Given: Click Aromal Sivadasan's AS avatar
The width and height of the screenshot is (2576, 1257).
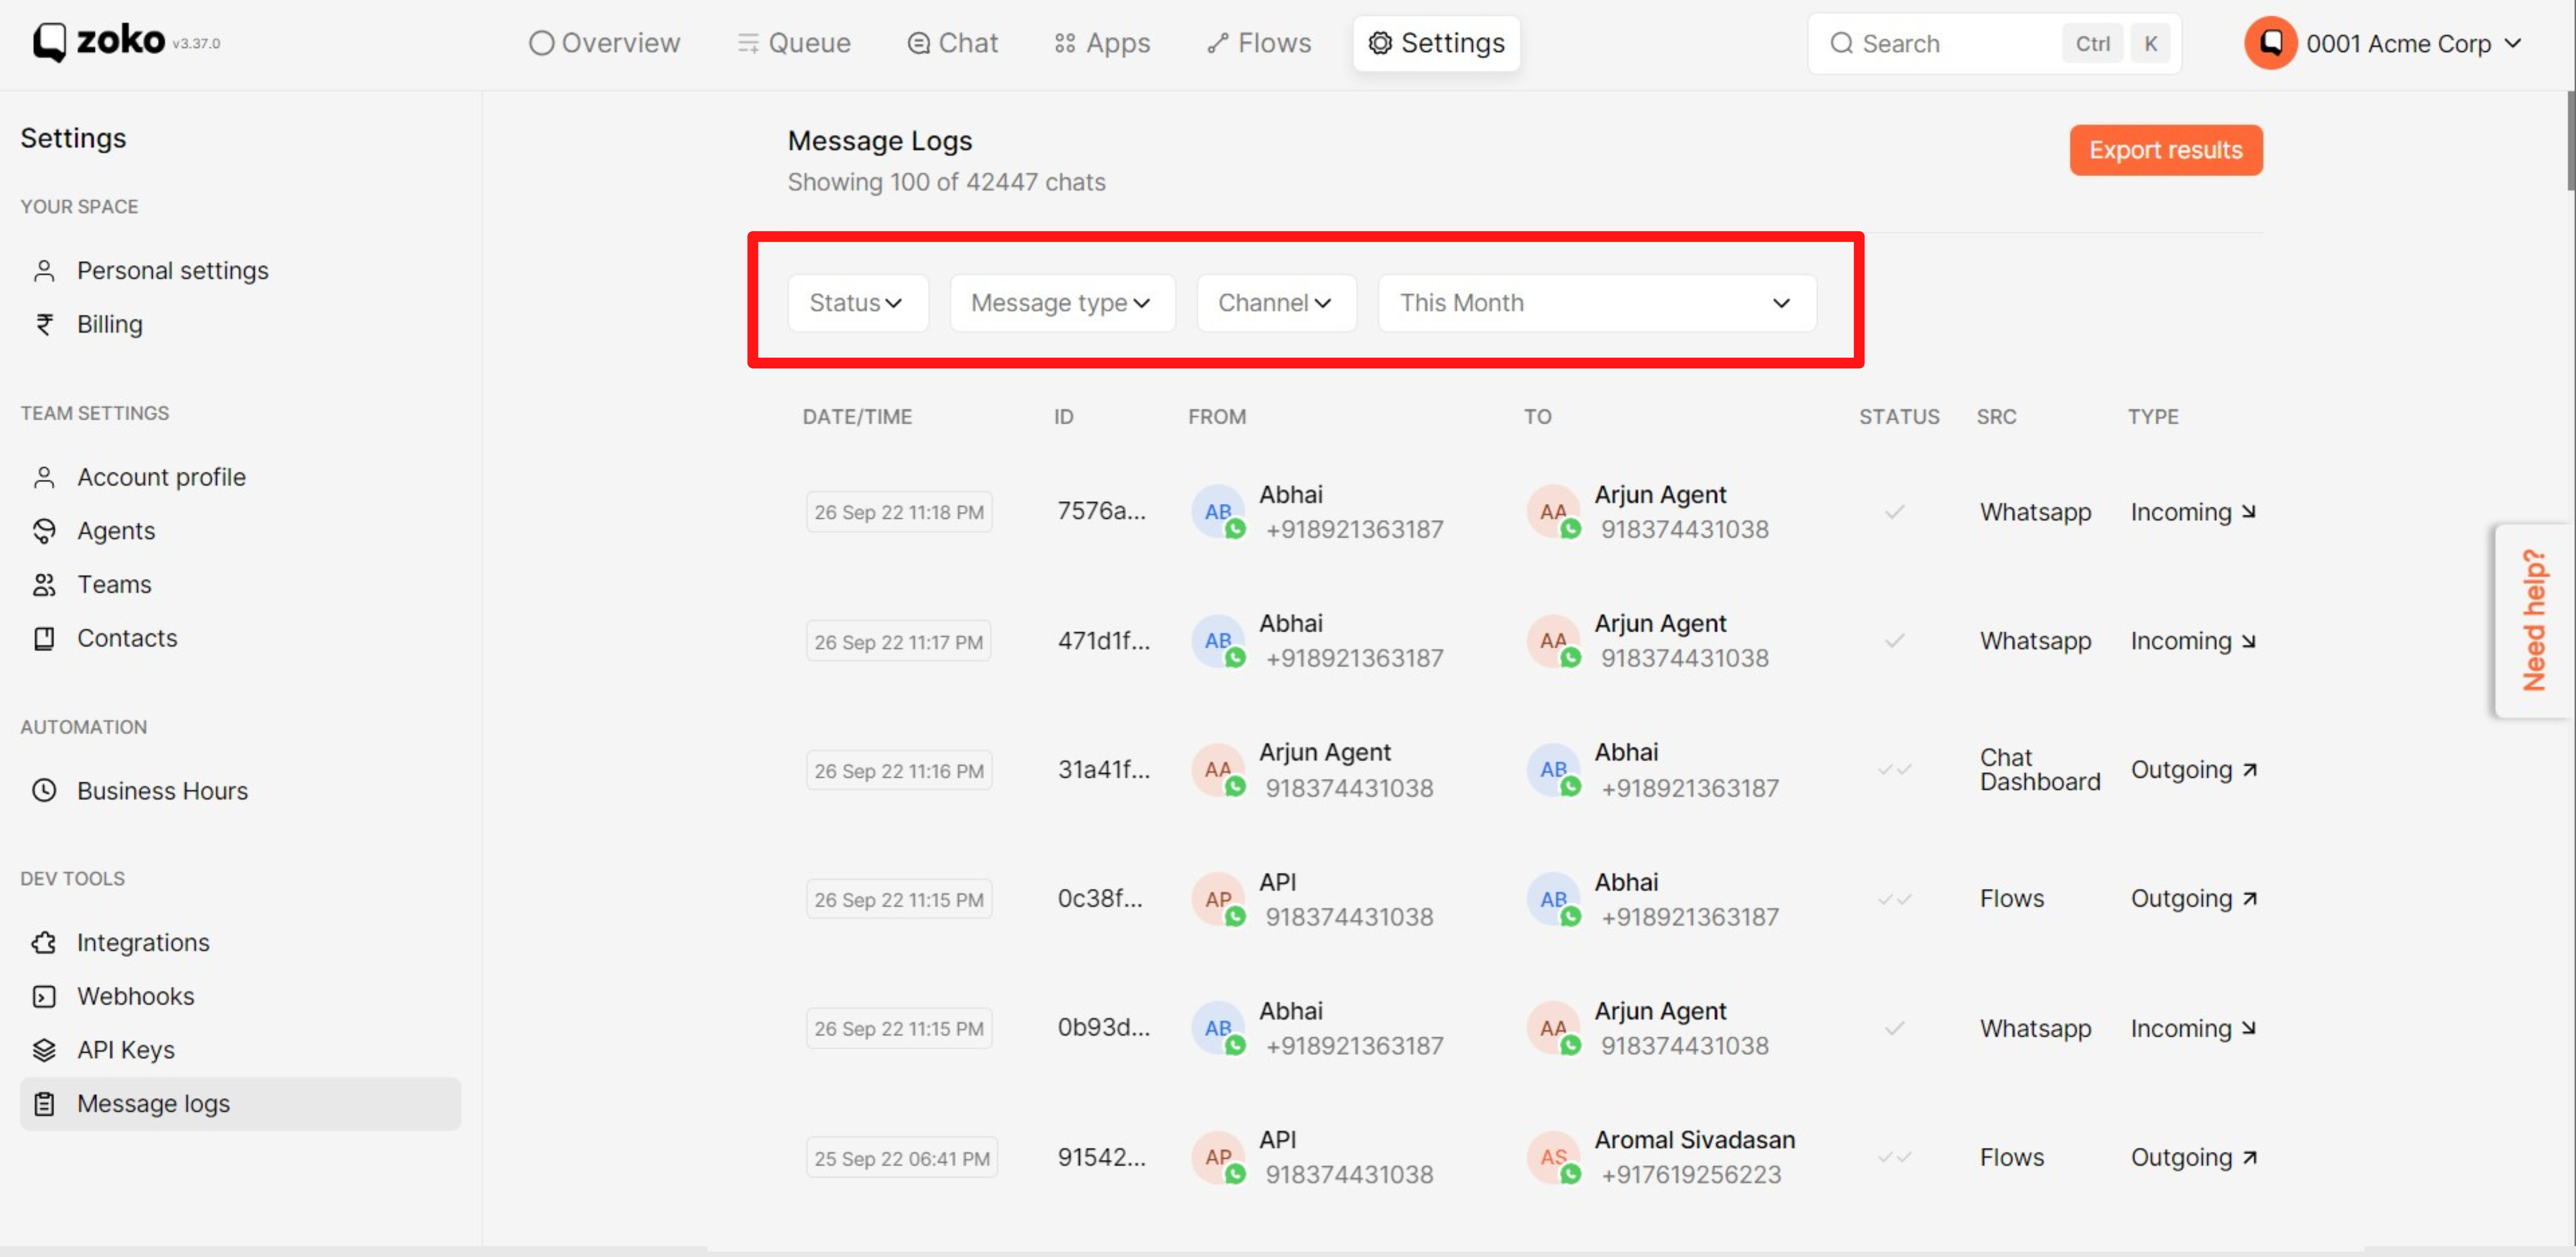Looking at the screenshot, I should click(1553, 1157).
